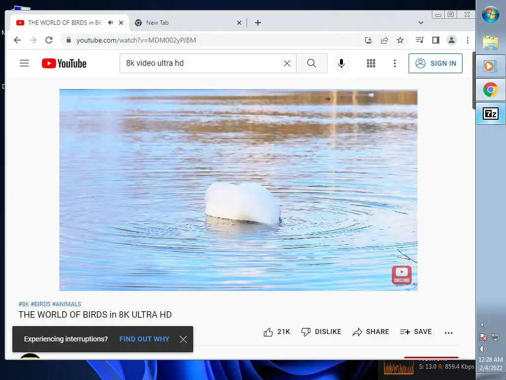Go to YouTube home via logo
The image size is (506, 380).
[x=64, y=63]
